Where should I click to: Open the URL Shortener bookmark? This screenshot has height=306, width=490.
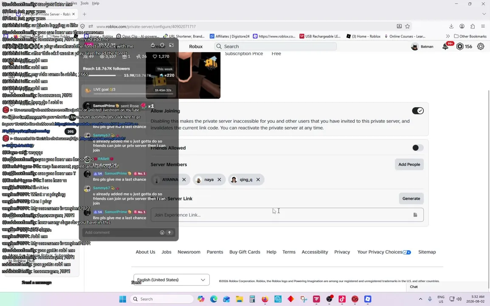pos(184,36)
